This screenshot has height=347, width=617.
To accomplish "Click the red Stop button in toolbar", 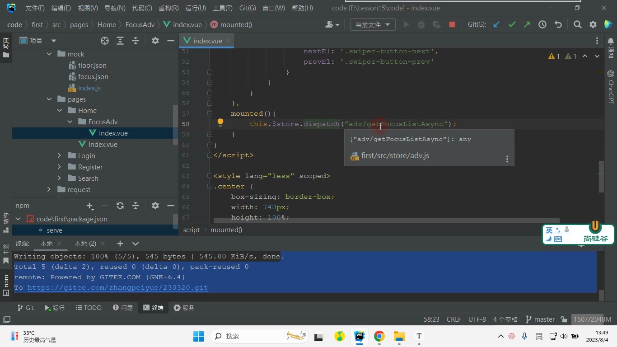I will point(452,25).
